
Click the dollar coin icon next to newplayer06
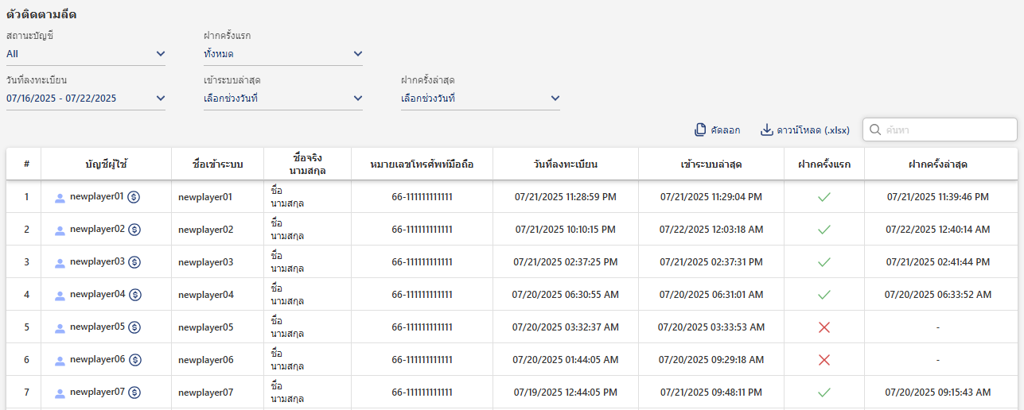click(x=134, y=359)
